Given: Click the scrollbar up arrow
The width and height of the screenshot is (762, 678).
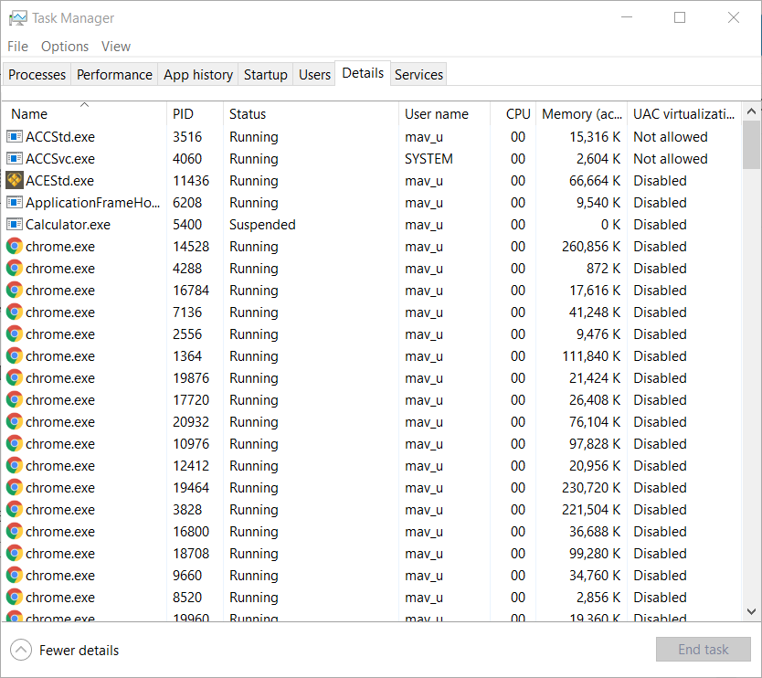Looking at the screenshot, I should (751, 111).
